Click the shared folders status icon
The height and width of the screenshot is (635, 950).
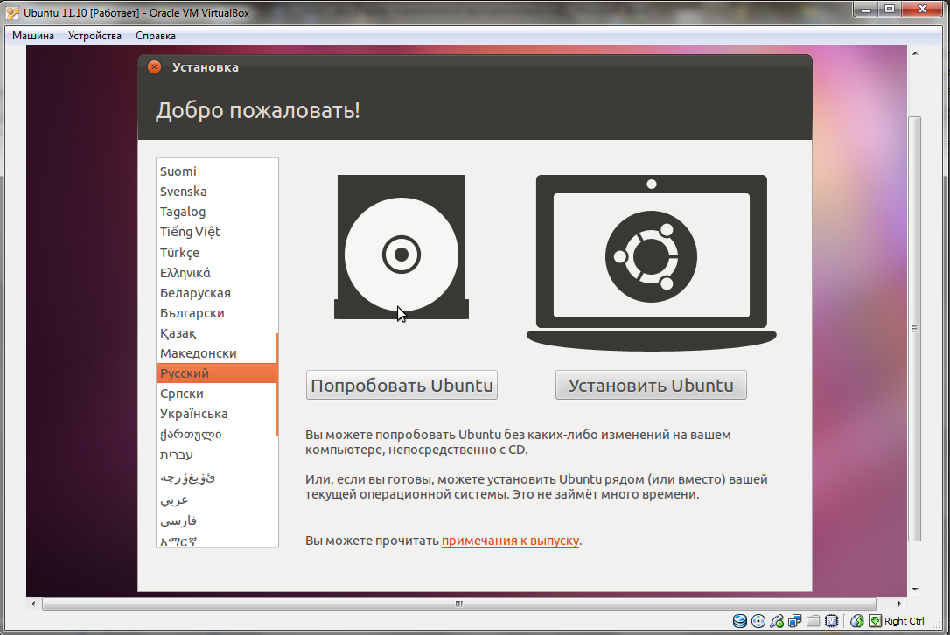(x=813, y=620)
